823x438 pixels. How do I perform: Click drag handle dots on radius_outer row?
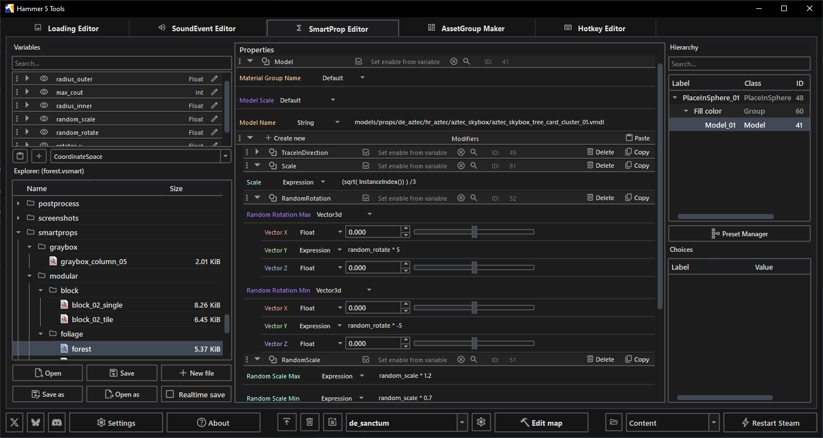(17, 79)
